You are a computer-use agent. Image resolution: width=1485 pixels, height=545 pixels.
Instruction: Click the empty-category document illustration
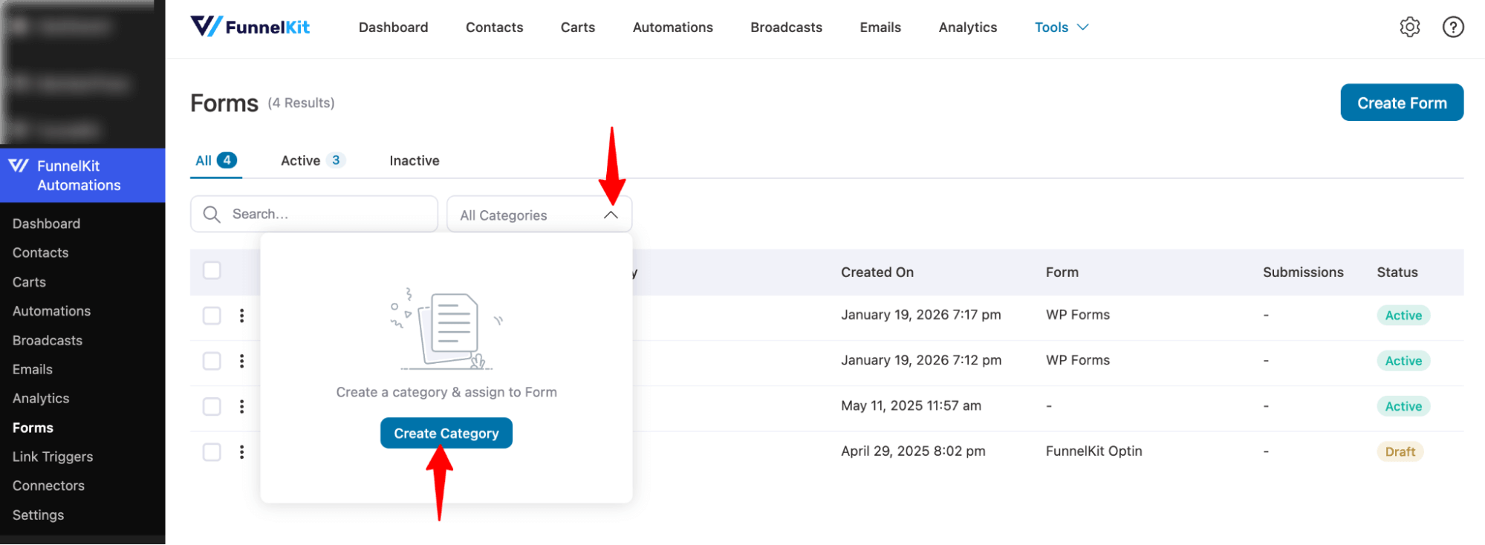pyautogui.click(x=446, y=329)
